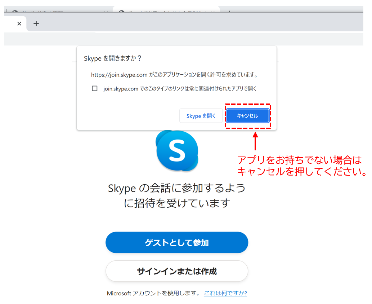Choose サインインまたは作成 button
The height and width of the screenshot is (304, 372).
coord(177,271)
